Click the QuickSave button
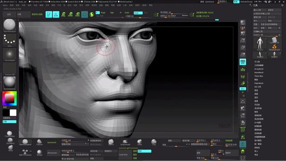The image size is (286, 161). click(210, 2)
